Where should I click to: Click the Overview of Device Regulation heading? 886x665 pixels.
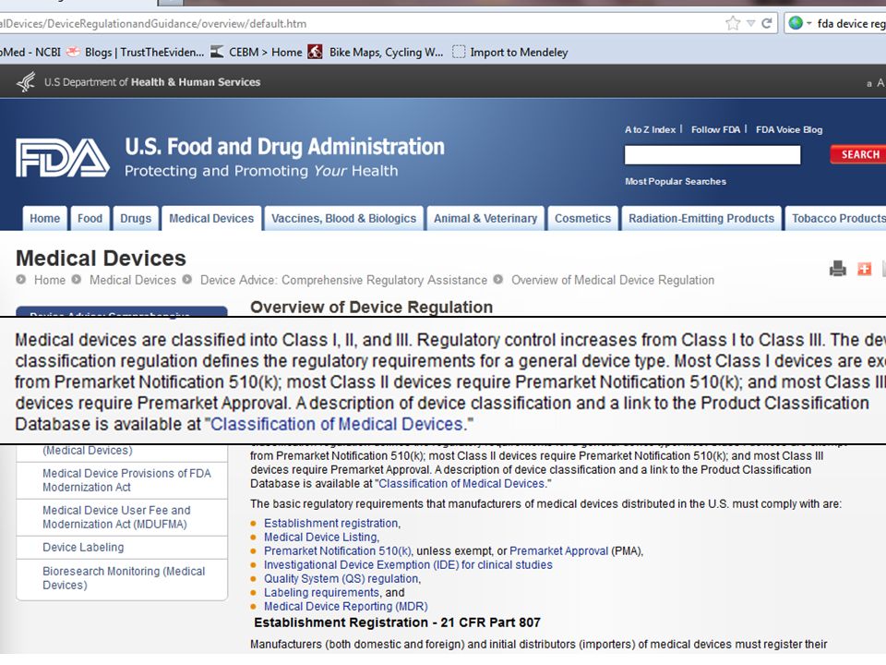[x=371, y=307]
